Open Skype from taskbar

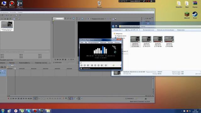point(29,111)
